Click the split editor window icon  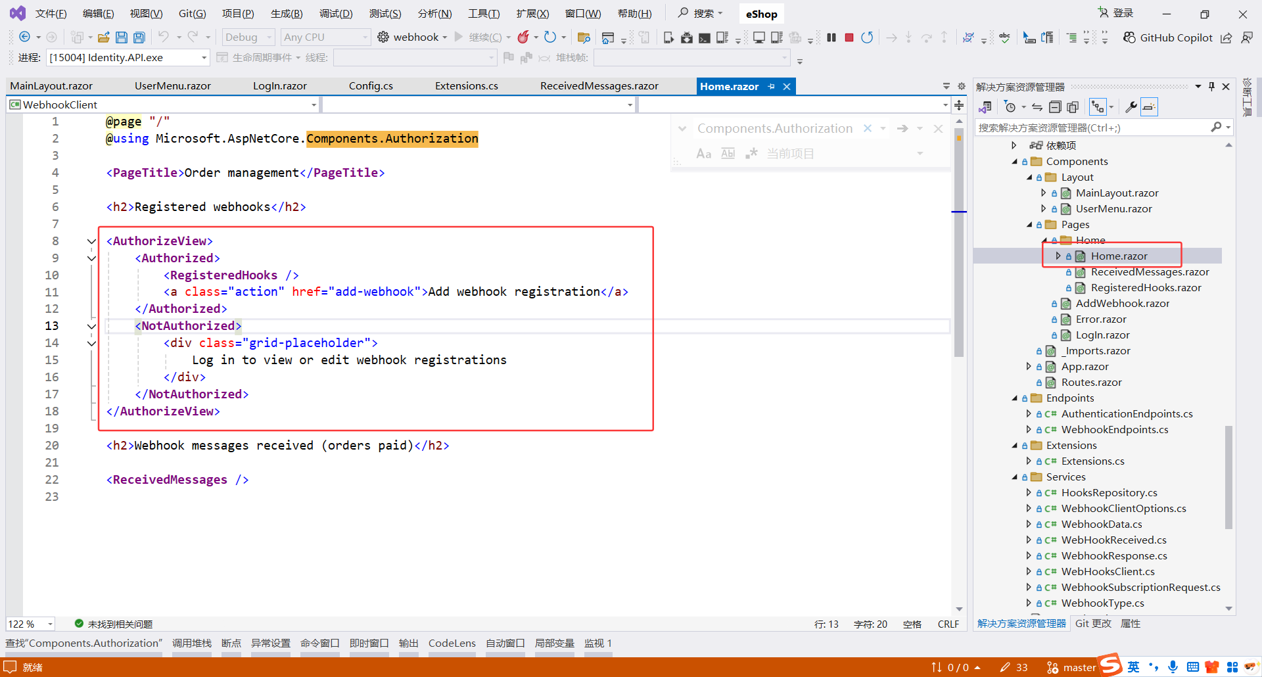[x=959, y=105]
